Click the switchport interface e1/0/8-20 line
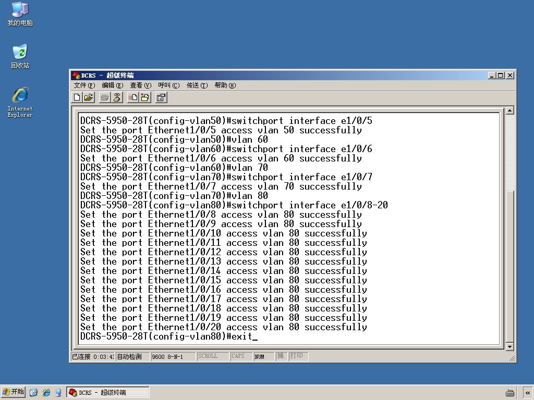The width and height of the screenshot is (534, 400). click(x=234, y=205)
